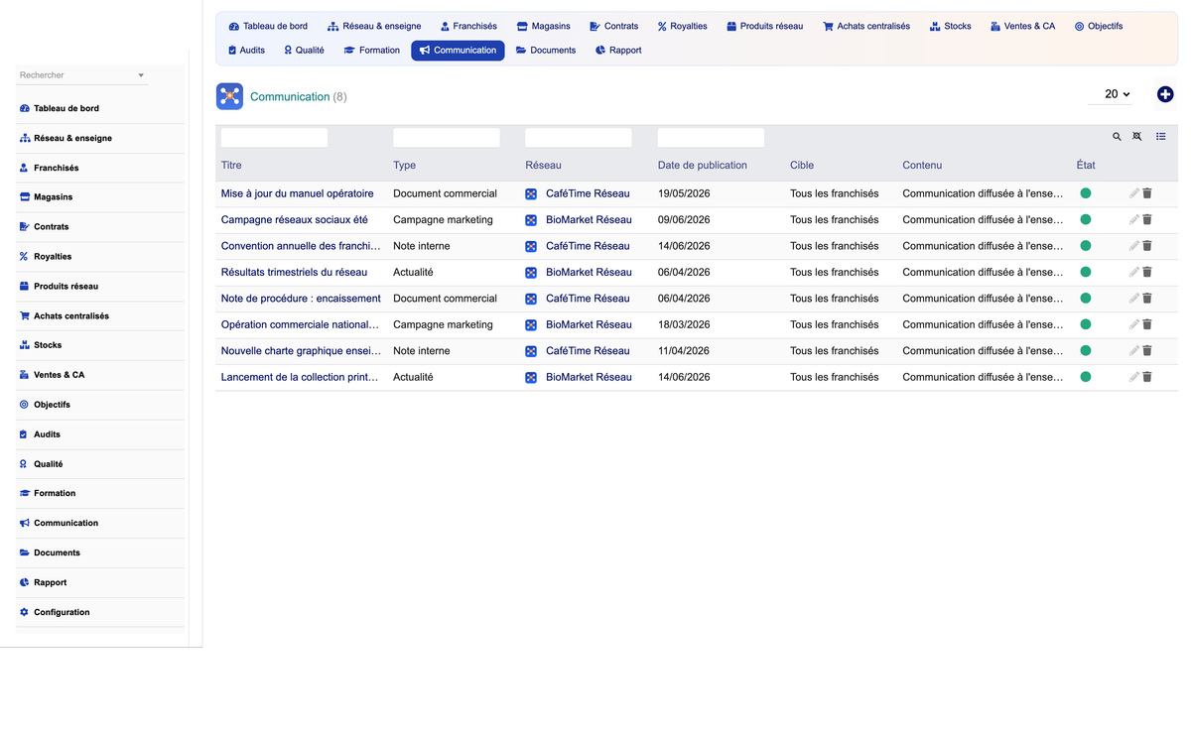1191x737 pixels.
Task: Open Tableau de bord tab in top navigation
Action: coord(268,26)
